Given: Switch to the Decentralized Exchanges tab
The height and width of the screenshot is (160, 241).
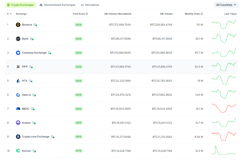Looking at the screenshot, I should [57, 5].
